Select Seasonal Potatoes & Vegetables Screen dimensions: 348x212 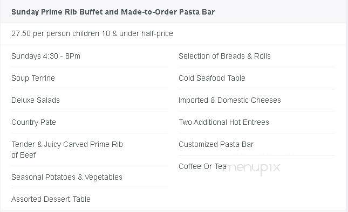67,177
